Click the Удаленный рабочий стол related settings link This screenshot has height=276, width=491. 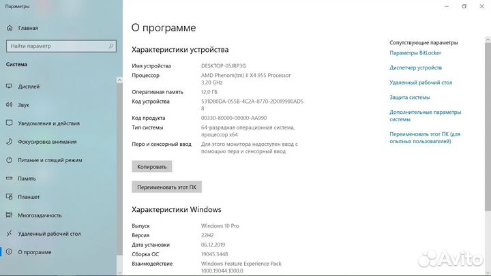pos(421,82)
